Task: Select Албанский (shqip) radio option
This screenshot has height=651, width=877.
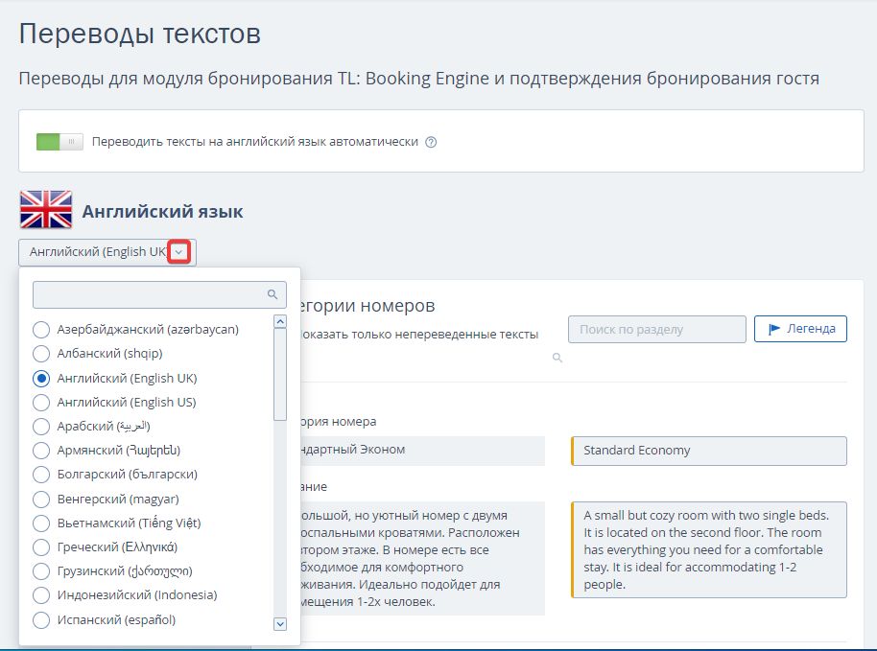Action: click(x=41, y=354)
